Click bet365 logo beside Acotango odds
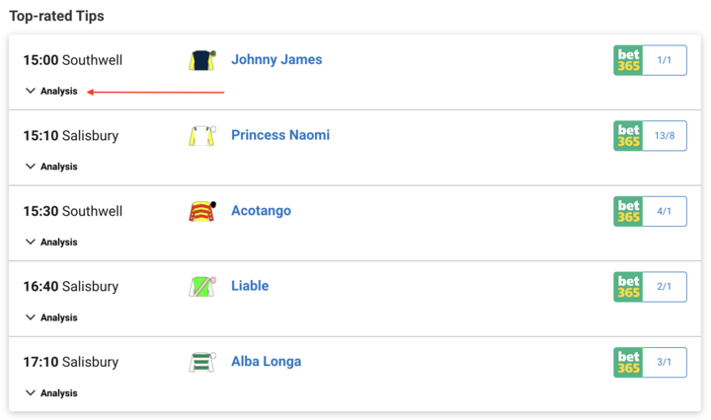This screenshot has width=711, height=420. click(x=628, y=211)
